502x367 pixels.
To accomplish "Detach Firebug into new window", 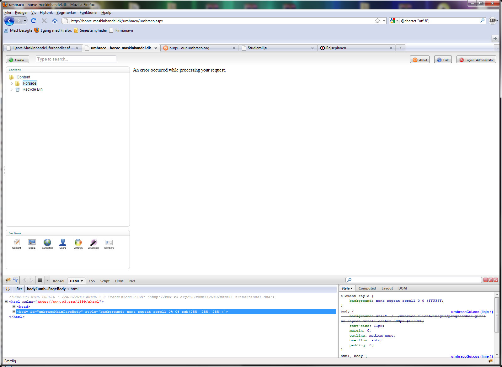I will [491, 280].
